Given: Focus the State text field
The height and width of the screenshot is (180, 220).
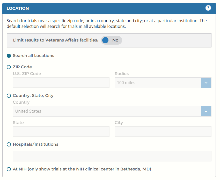Looking at the screenshot, I should tap(61, 132).
